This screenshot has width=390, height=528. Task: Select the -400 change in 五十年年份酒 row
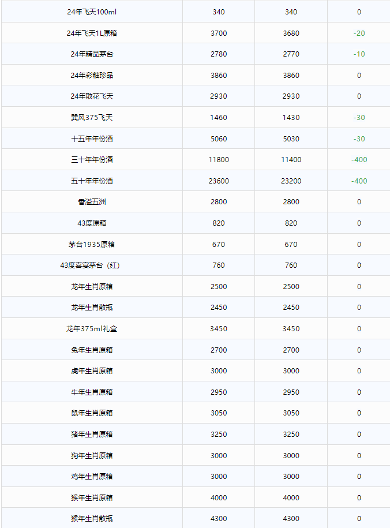[x=359, y=181]
